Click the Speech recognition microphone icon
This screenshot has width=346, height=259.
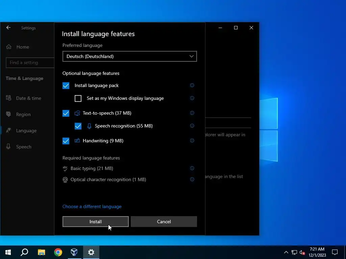(x=89, y=126)
